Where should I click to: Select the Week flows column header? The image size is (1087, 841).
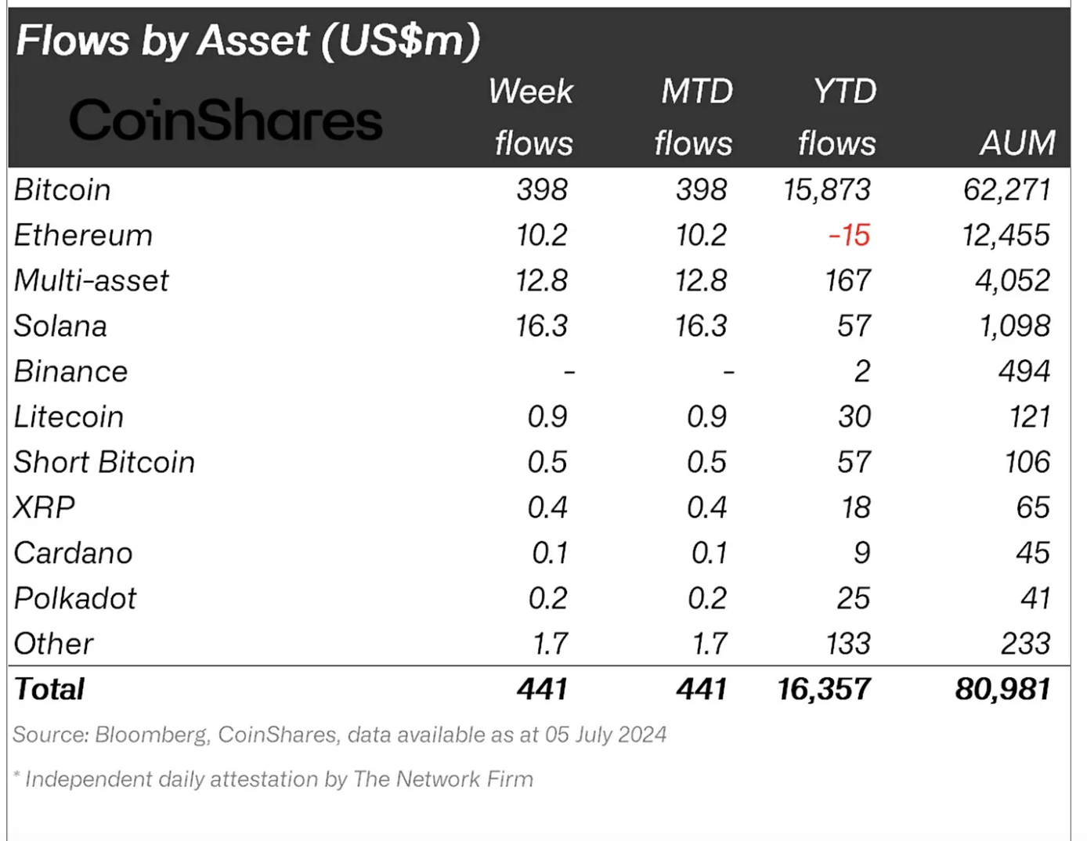pyautogui.click(x=532, y=117)
